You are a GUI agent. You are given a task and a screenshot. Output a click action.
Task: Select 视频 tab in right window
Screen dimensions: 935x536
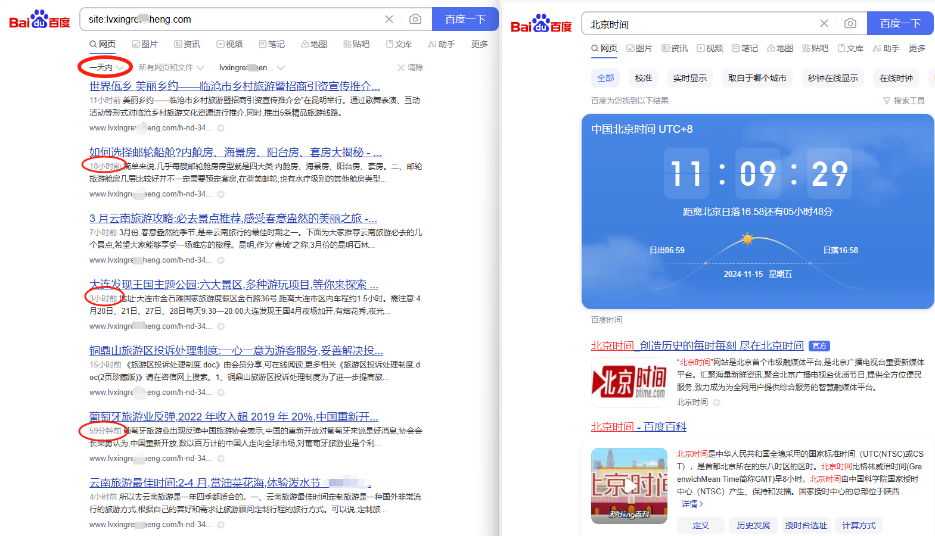[710, 48]
